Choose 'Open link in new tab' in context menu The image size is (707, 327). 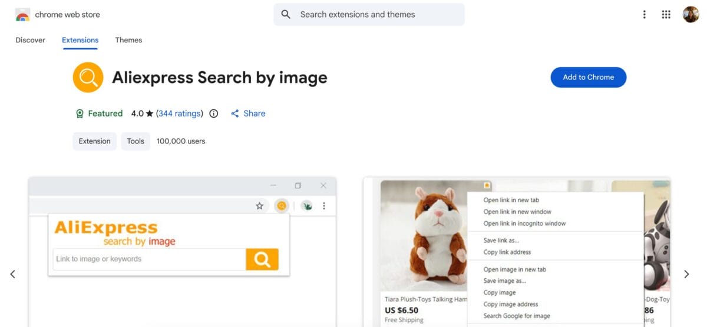click(x=511, y=200)
